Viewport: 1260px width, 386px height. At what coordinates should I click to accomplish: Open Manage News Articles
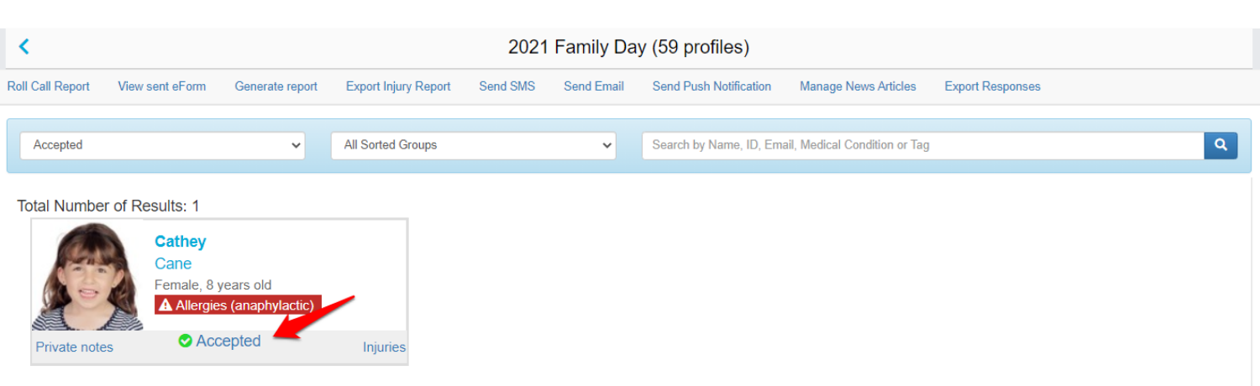tap(858, 86)
